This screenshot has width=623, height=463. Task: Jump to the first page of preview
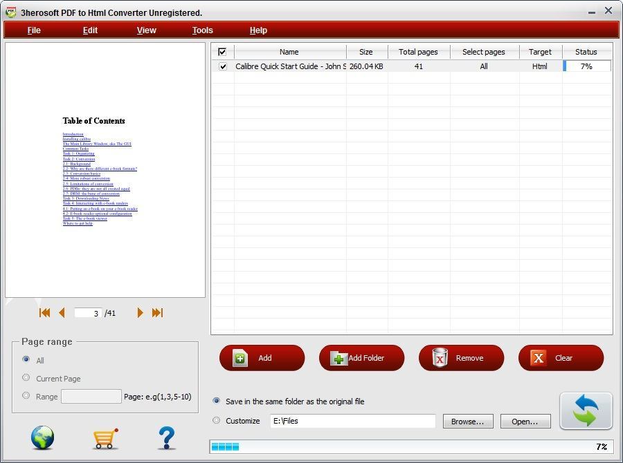44,312
